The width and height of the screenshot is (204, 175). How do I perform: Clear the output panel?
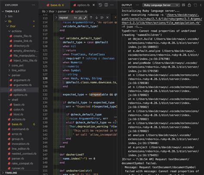click(183, 5)
